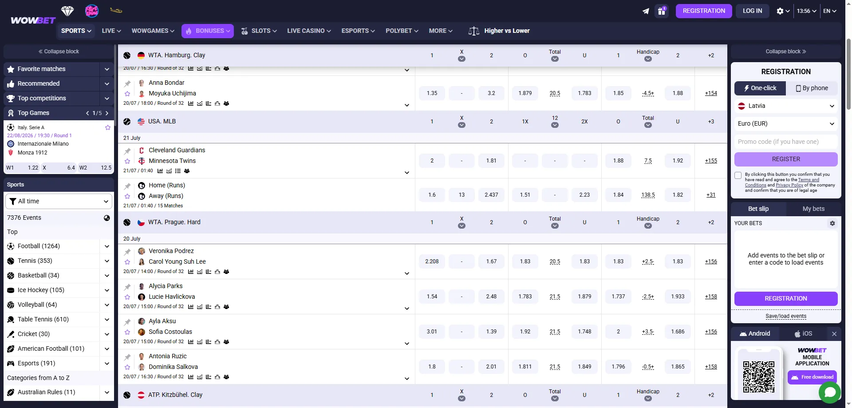Go to previous Top Games slide
852x408 pixels.
[x=87, y=113]
